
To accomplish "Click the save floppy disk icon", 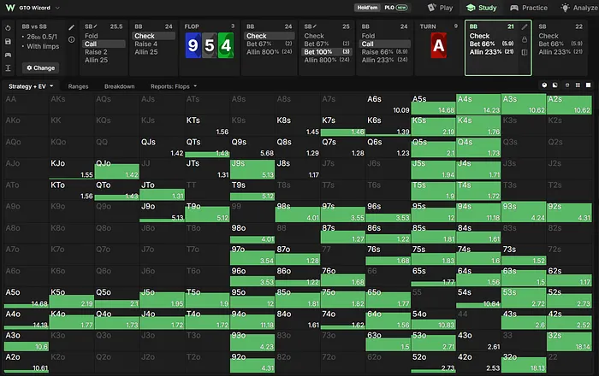I will point(8,42).
